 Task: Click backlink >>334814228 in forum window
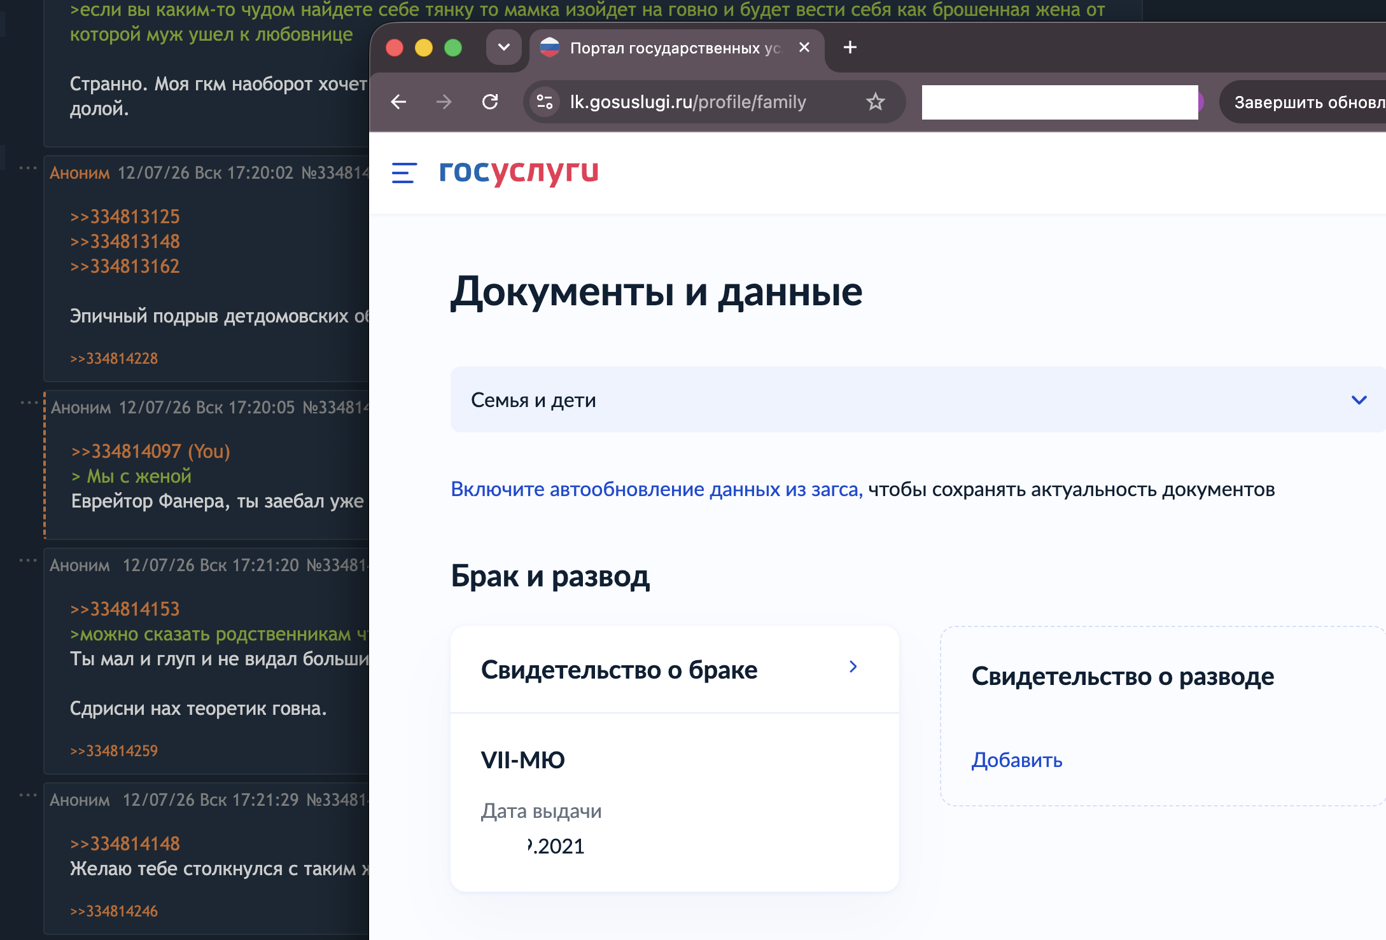click(x=114, y=358)
